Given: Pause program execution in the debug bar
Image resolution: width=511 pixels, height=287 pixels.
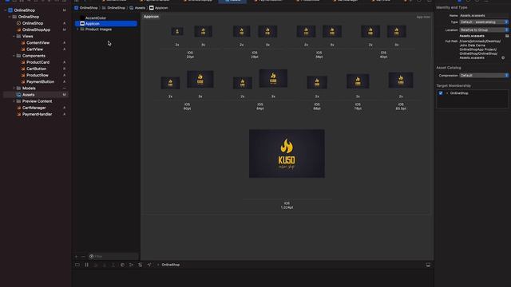Looking at the screenshot, I should [x=87, y=265].
